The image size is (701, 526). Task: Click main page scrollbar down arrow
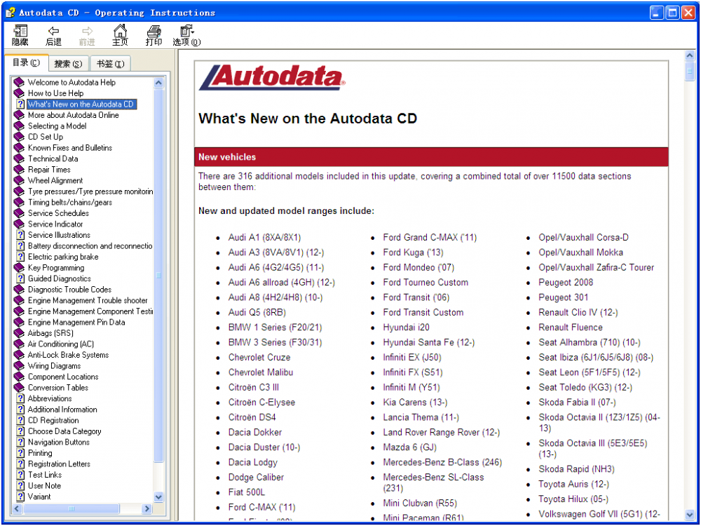pyautogui.click(x=689, y=515)
